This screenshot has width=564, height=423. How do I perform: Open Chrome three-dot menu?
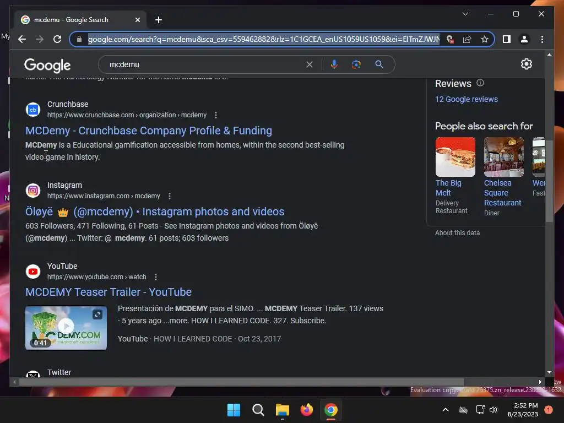[542, 39]
